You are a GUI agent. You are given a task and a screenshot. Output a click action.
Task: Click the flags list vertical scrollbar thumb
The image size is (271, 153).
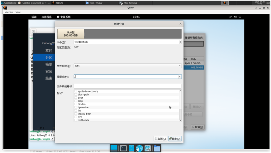click(180, 101)
